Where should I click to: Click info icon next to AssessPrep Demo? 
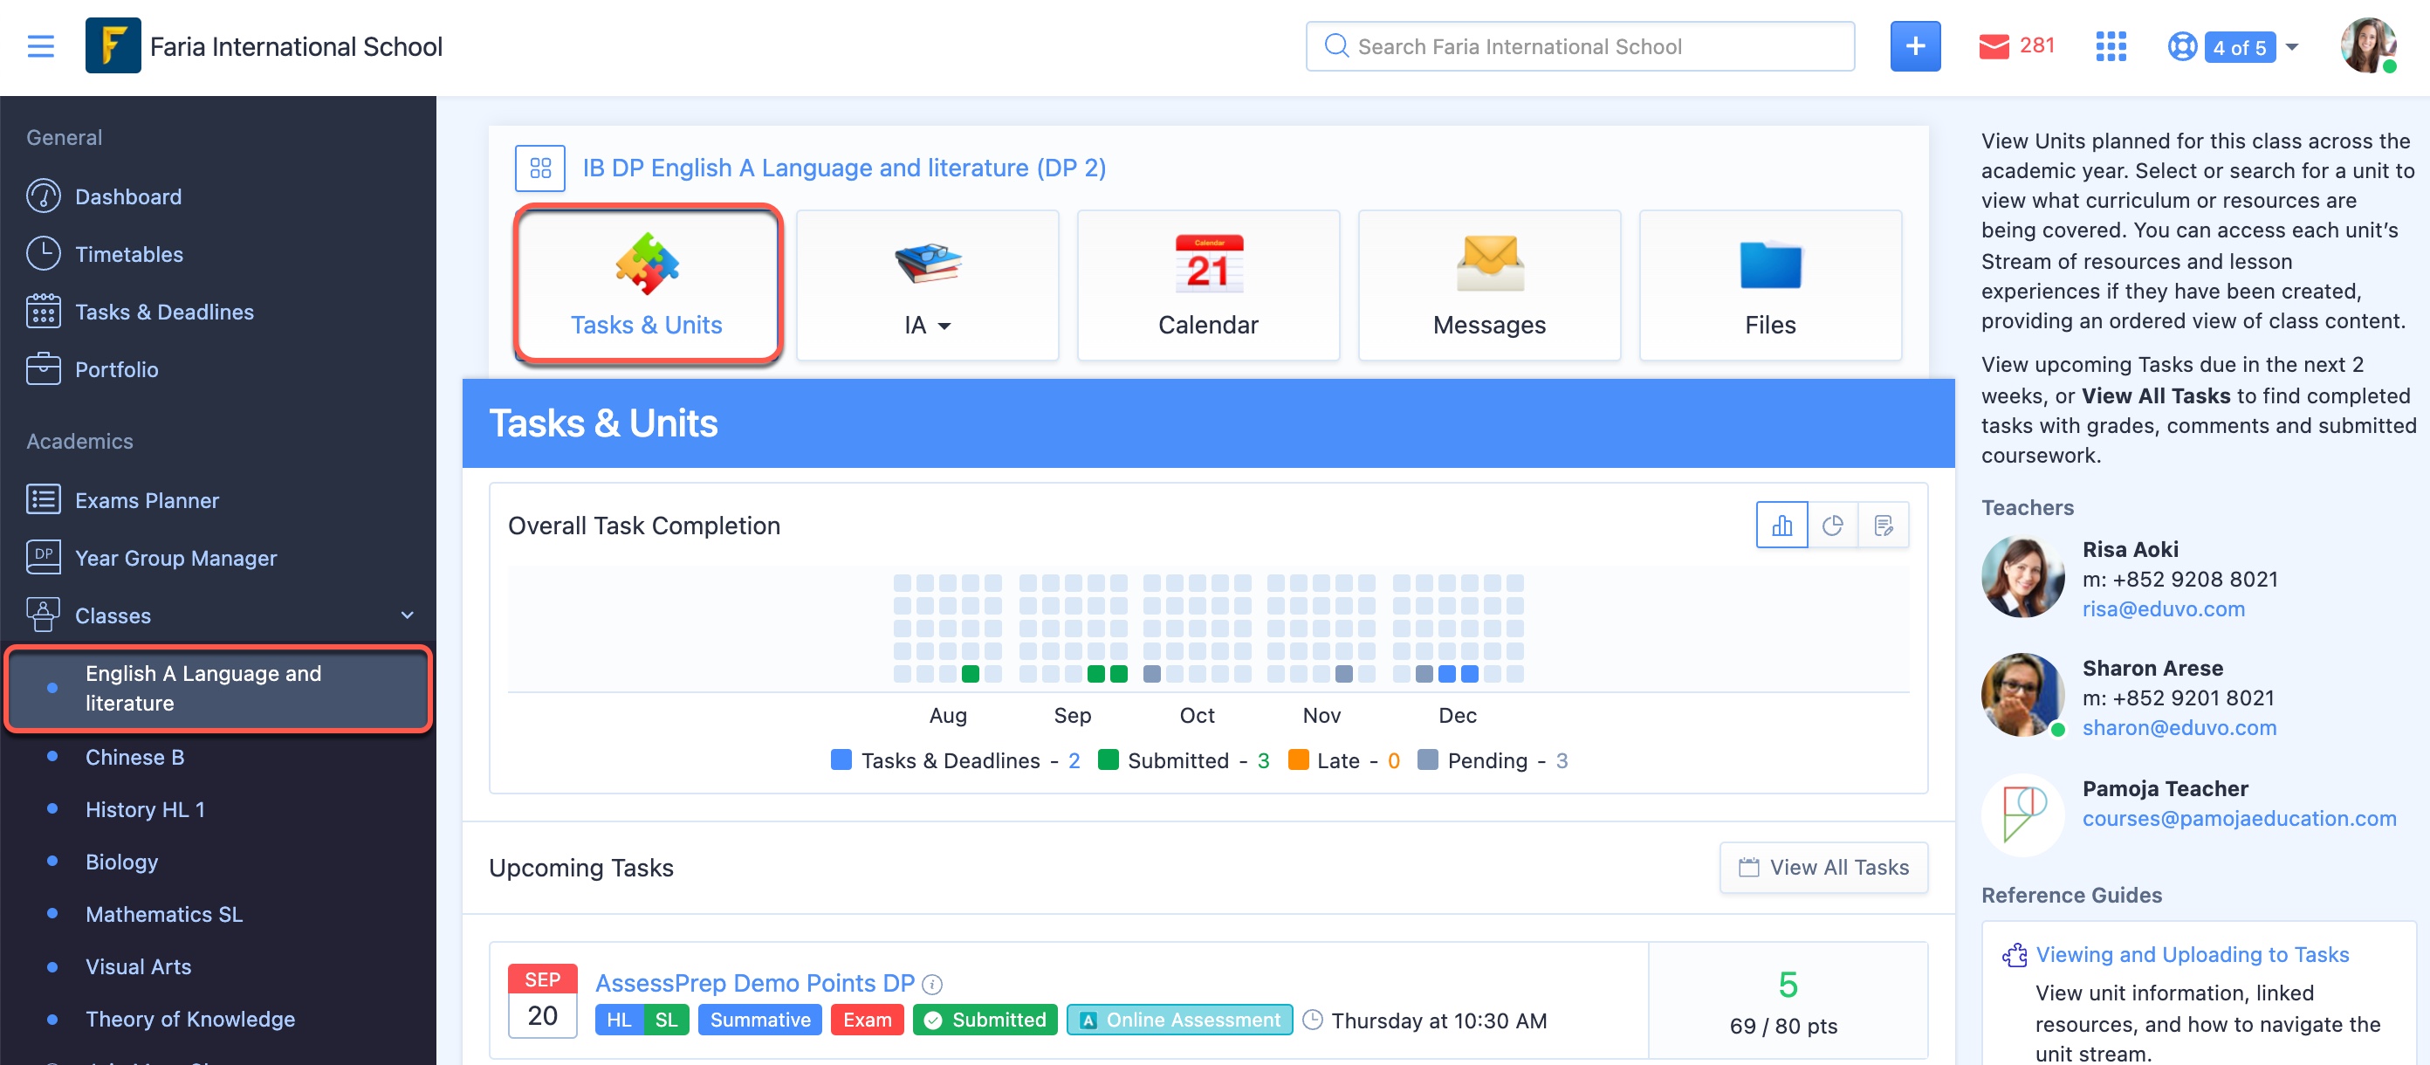pos(932,984)
